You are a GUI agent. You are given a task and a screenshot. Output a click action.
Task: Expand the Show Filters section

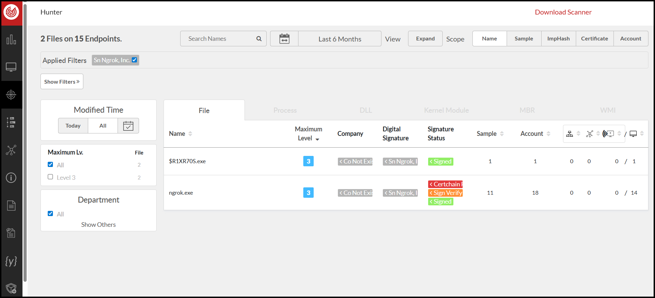pos(62,82)
